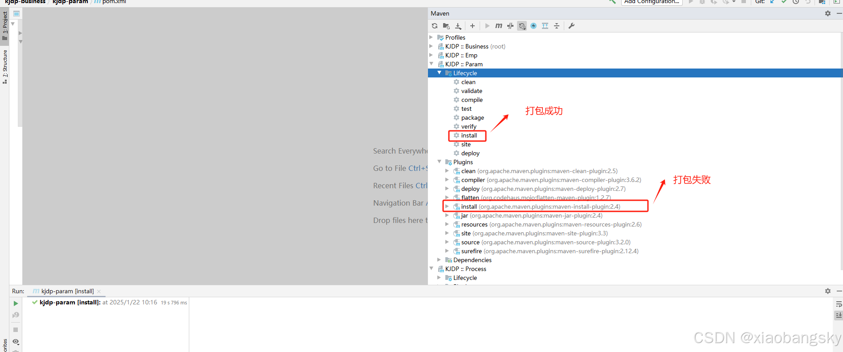Open Maven settings wrench icon
This screenshot has width=843, height=352.
pyautogui.click(x=571, y=26)
